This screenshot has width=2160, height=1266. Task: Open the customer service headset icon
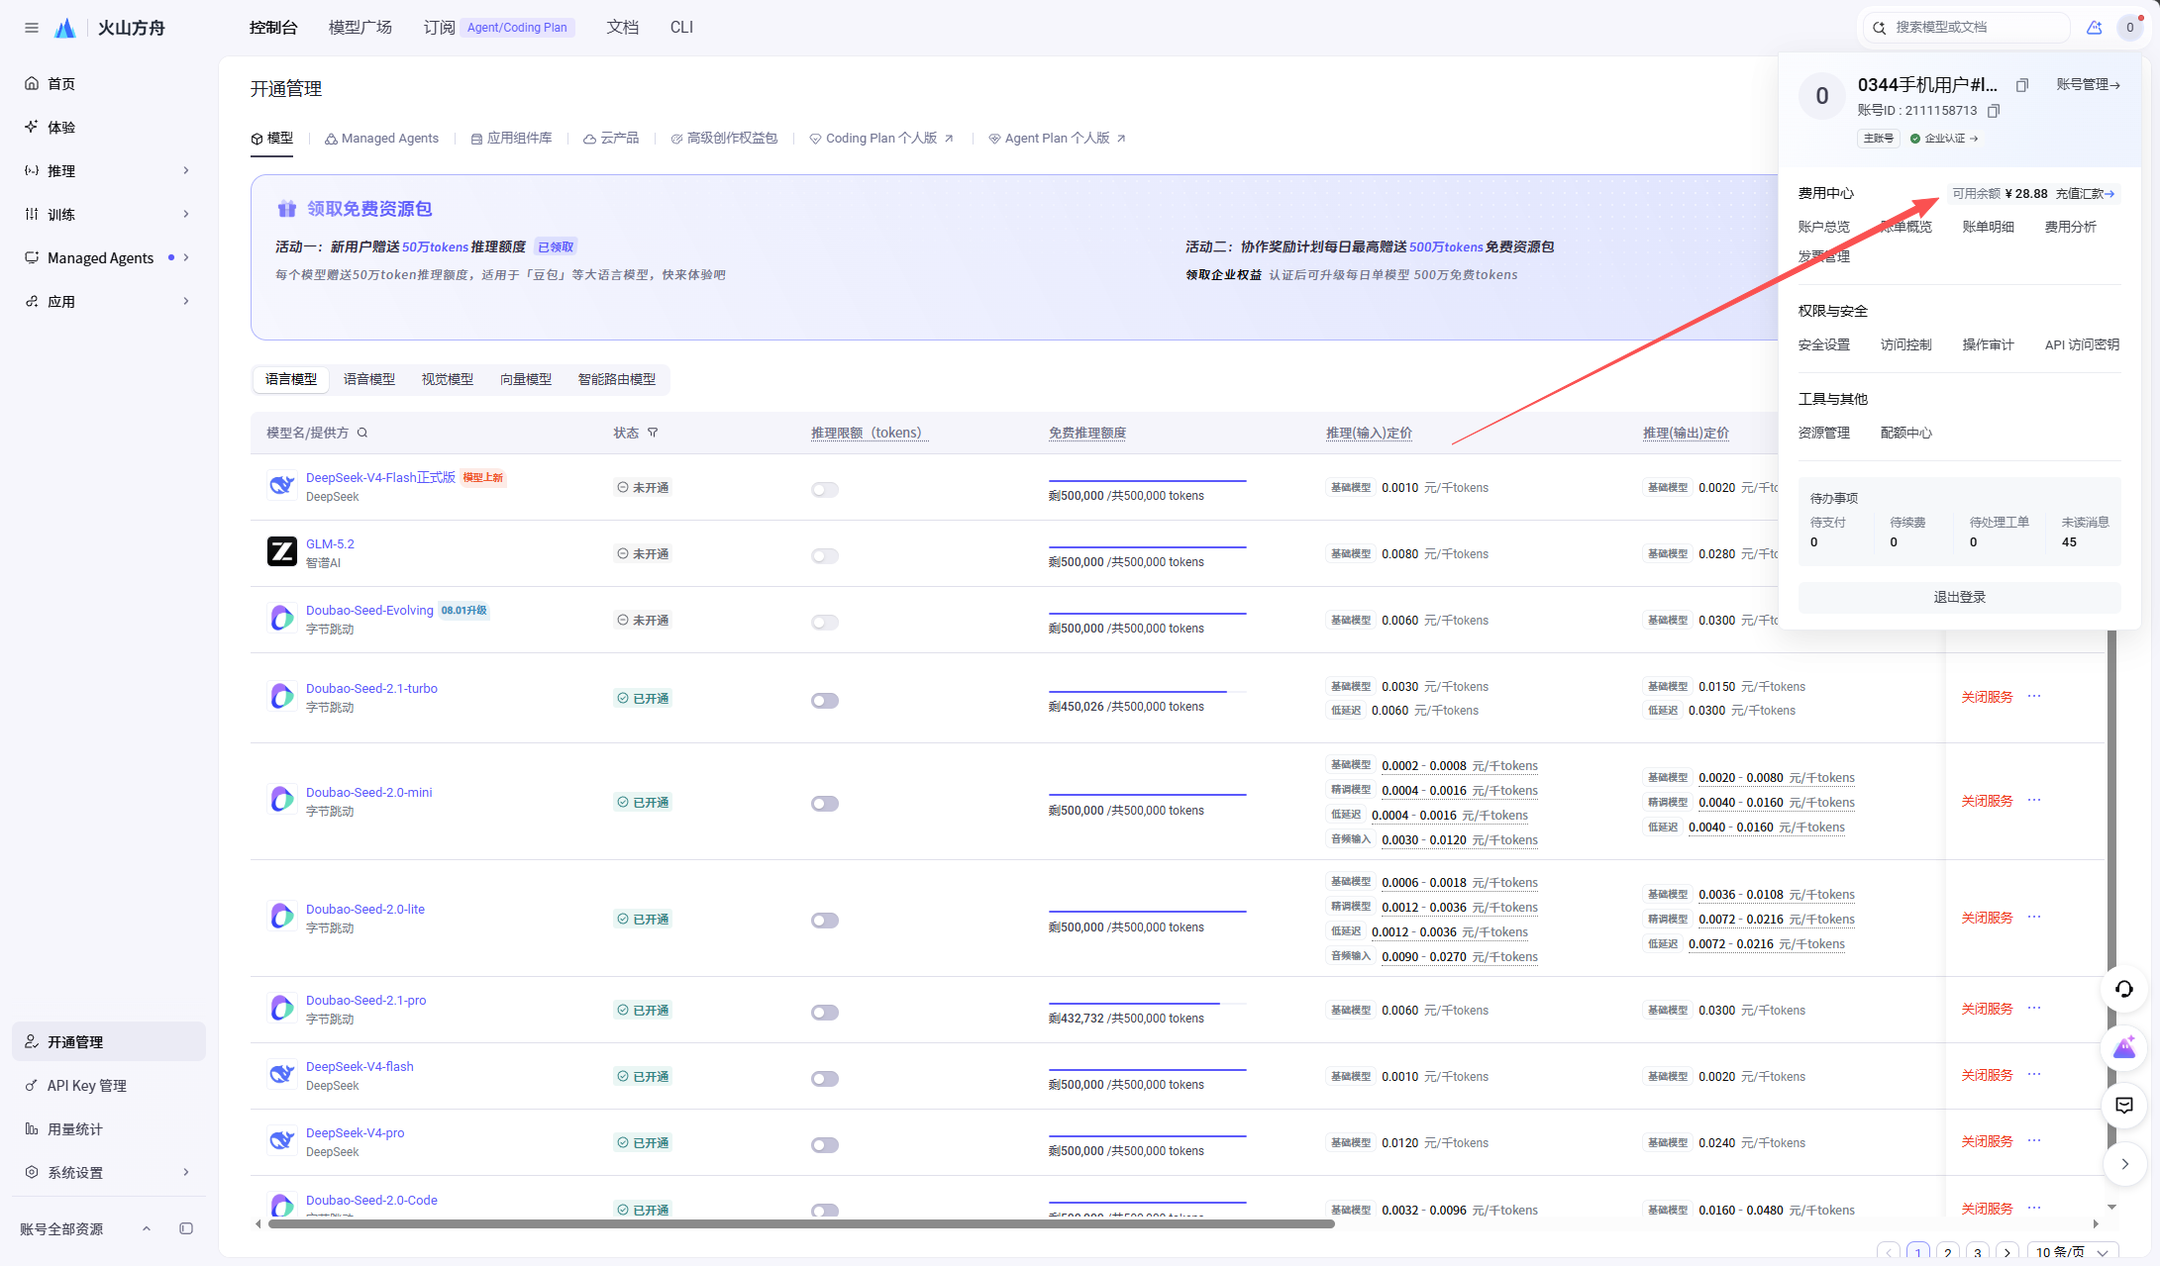point(2124,989)
